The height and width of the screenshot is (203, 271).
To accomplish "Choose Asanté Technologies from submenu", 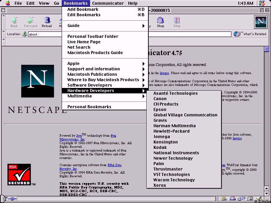I will point(184,93).
